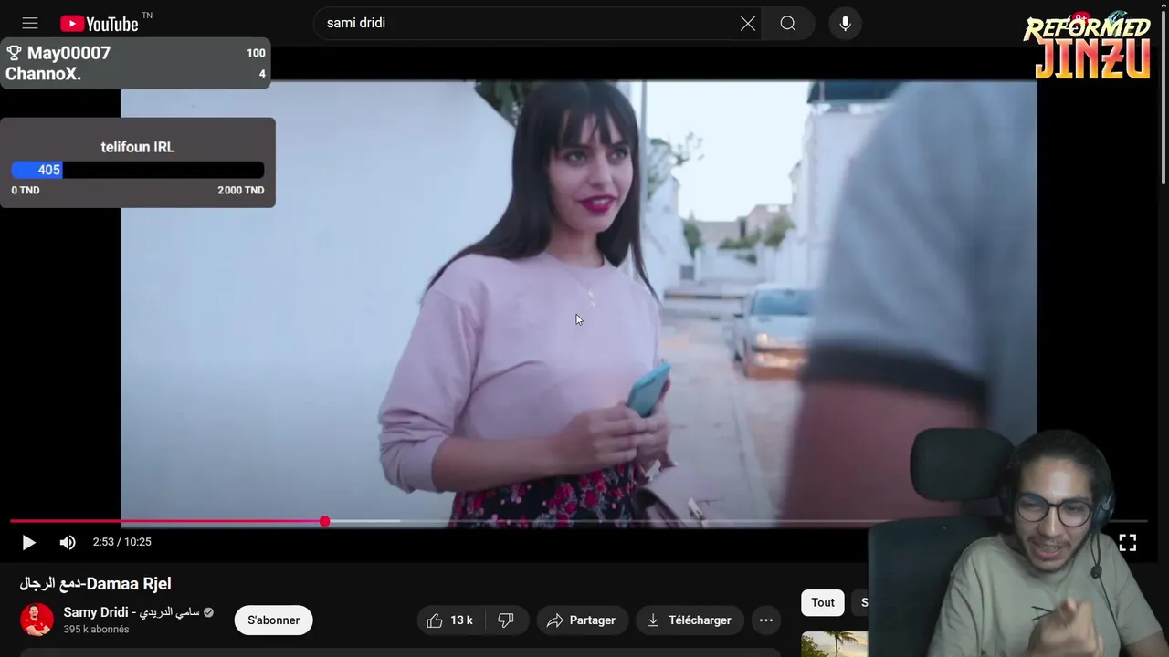Open the Samy Dridi channel avatar
The image size is (1169, 657).
(37, 620)
